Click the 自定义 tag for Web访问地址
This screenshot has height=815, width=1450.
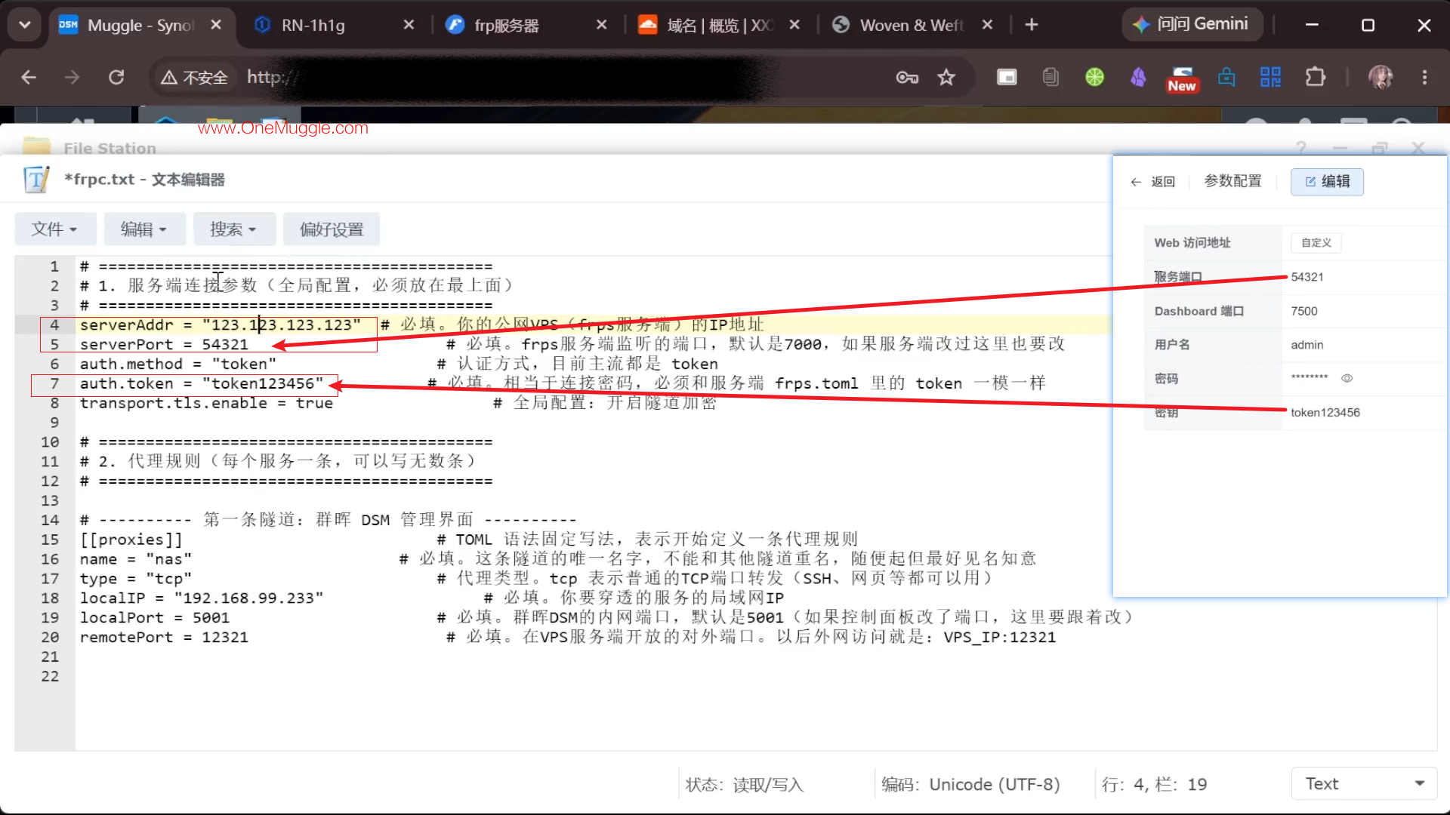pyautogui.click(x=1316, y=242)
